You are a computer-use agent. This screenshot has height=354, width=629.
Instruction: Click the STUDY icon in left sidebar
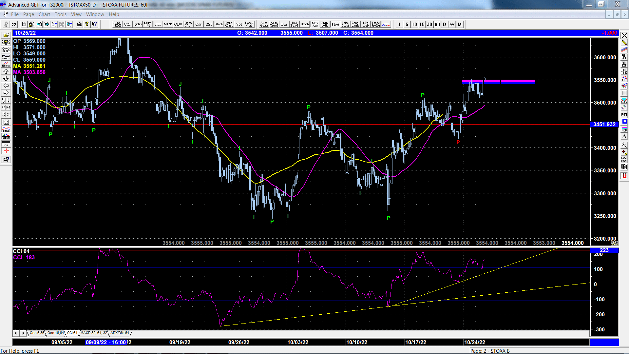6,57
